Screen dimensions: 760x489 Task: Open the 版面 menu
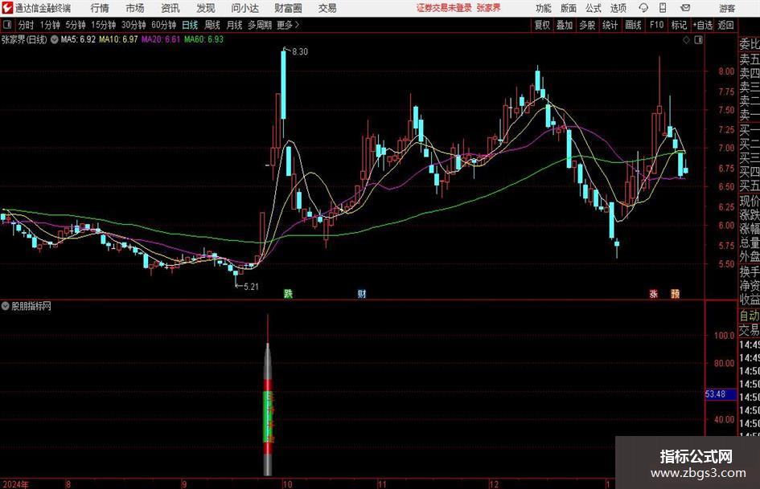point(568,8)
